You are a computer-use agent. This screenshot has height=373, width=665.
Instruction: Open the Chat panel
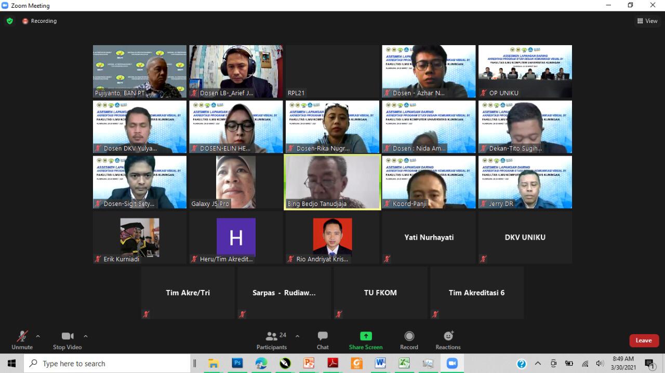coord(323,340)
